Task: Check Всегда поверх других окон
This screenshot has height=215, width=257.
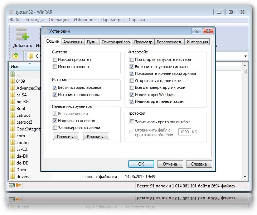Action: coord(132,87)
